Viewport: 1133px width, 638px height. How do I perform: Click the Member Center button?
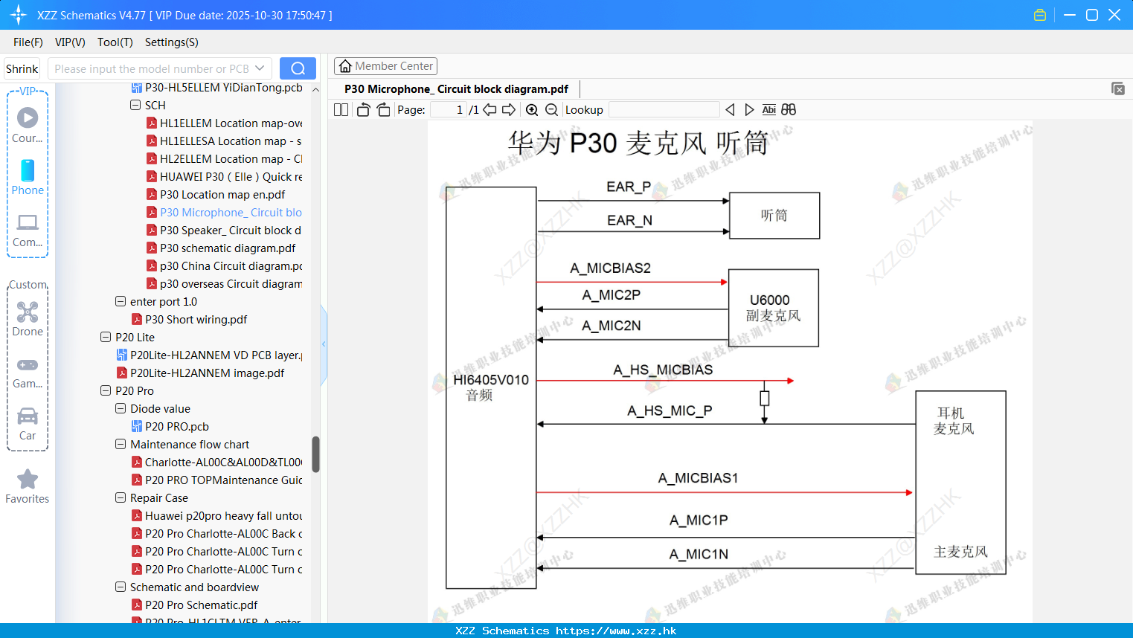(x=385, y=66)
